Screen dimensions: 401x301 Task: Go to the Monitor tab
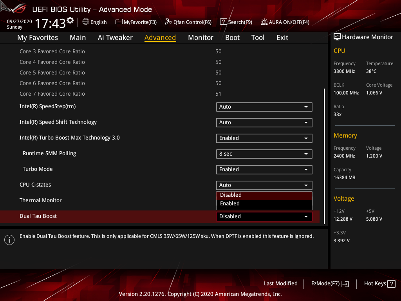click(x=200, y=38)
